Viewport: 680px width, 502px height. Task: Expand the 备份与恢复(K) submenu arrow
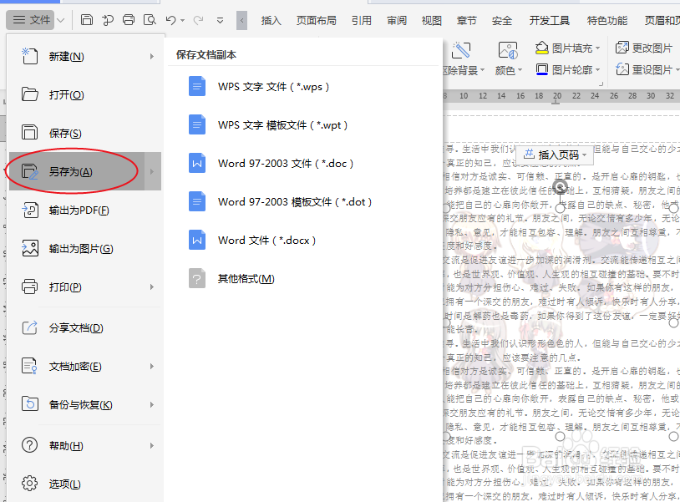coord(152,404)
